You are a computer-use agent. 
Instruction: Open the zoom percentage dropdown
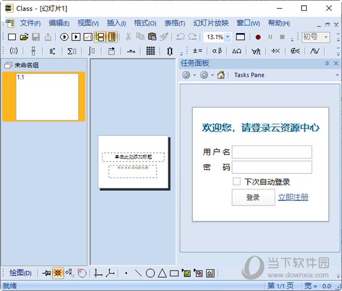click(x=228, y=37)
